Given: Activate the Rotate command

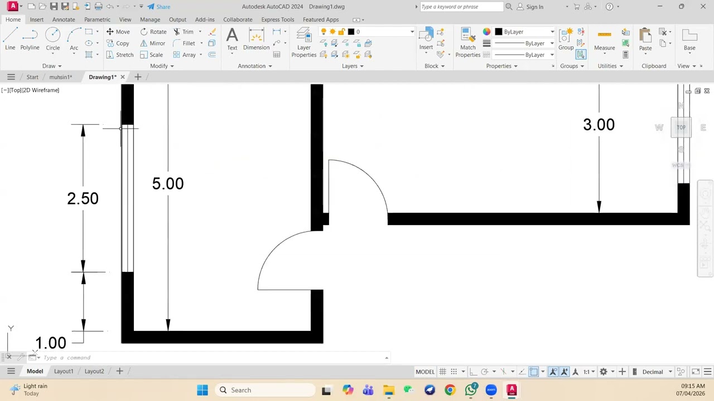Looking at the screenshot, I should 153,32.
